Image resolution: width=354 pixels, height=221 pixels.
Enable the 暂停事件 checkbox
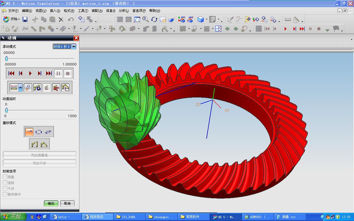5,194
